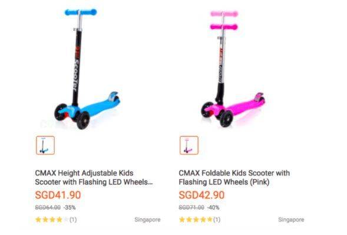Click the five-star rating of pink scooter
Viewport: 347px width, 235px height.
click(196, 220)
